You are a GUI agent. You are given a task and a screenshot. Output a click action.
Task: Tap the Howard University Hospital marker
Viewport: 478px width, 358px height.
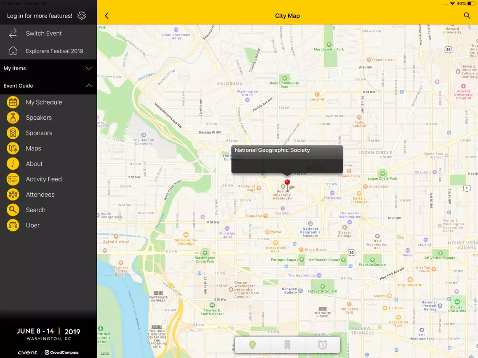pyautogui.click(x=463, y=86)
